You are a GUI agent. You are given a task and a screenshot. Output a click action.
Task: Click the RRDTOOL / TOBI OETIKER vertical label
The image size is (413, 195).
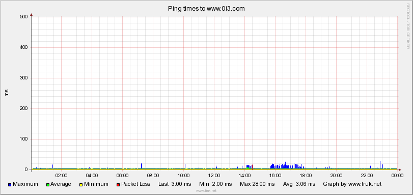click(408, 26)
